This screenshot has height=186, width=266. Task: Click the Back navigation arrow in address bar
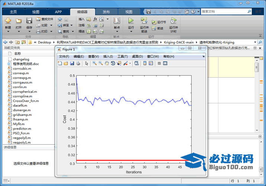coord(6,42)
